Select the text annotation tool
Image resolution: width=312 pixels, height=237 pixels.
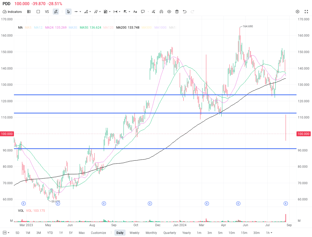tap(135, 12)
